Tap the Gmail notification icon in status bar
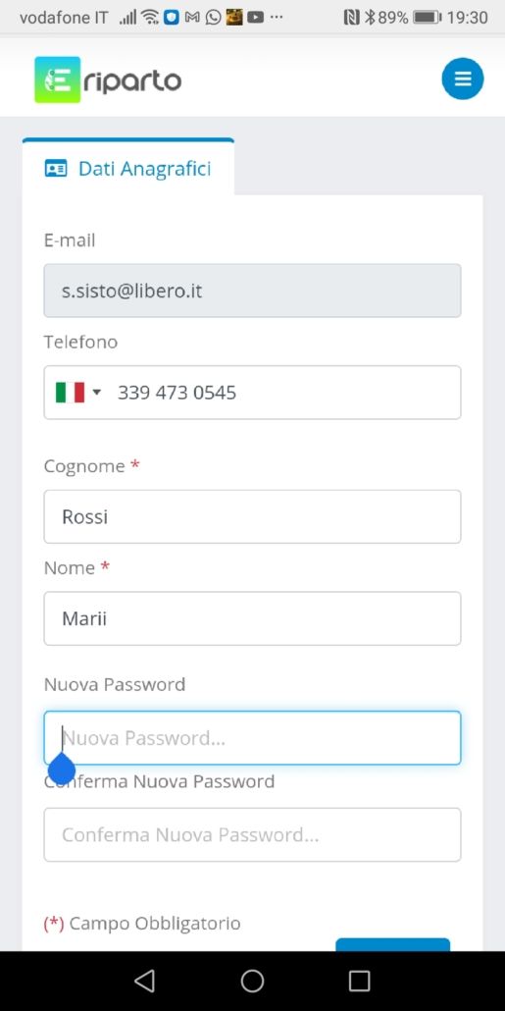This screenshot has height=1011, width=505. [x=192, y=18]
